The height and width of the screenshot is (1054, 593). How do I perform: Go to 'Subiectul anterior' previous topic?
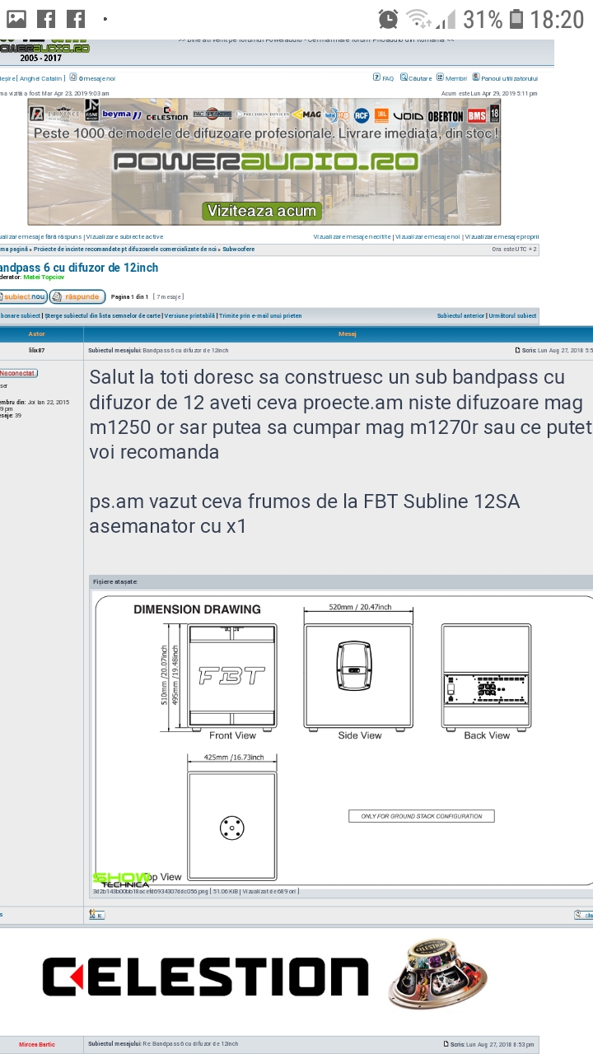[x=460, y=315]
